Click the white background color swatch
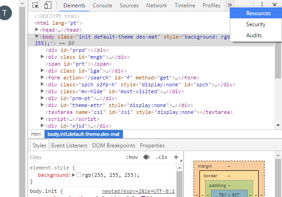This screenshot has height=197, width=282. (x=79, y=175)
